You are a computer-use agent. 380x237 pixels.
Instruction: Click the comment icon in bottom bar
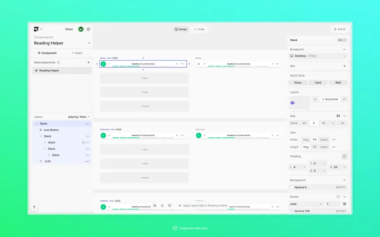tap(170, 206)
